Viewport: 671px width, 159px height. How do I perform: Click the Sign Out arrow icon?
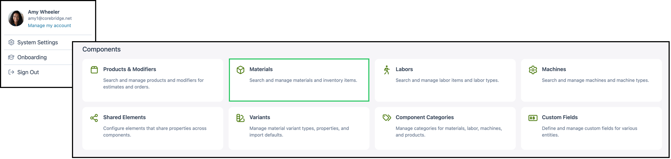(11, 72)
